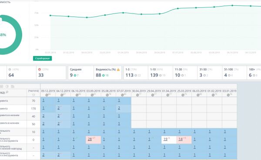Click the 06.03.2019 date column header
Screen dimensions: 261x160
199,91
